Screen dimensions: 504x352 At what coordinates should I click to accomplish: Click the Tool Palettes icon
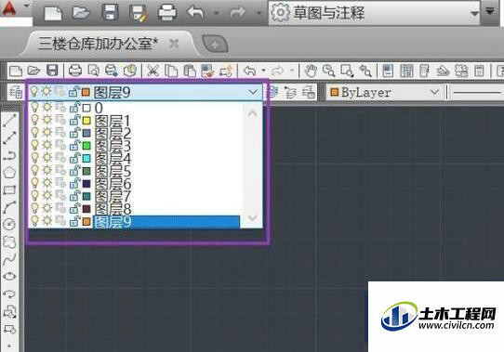click(425, 71)
